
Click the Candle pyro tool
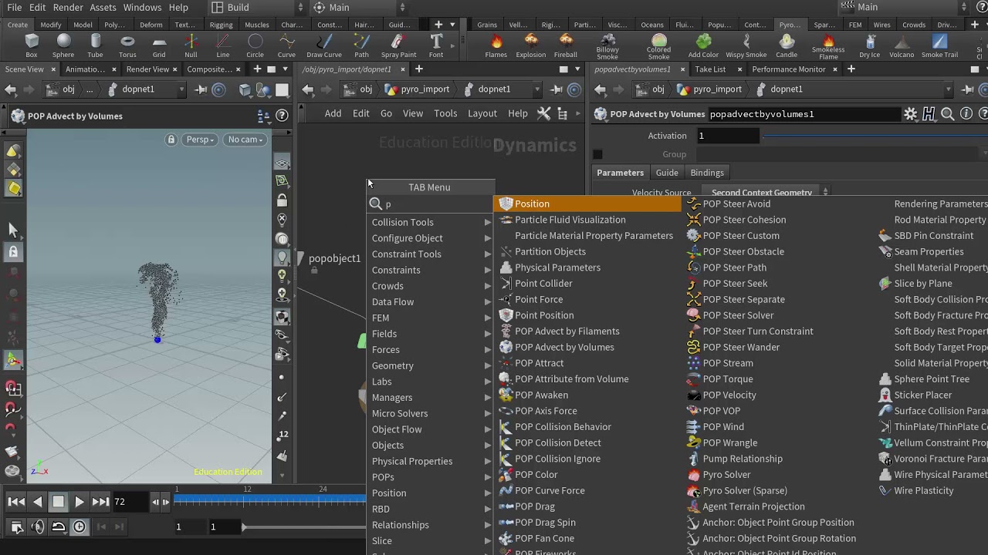tap(787, 45)
